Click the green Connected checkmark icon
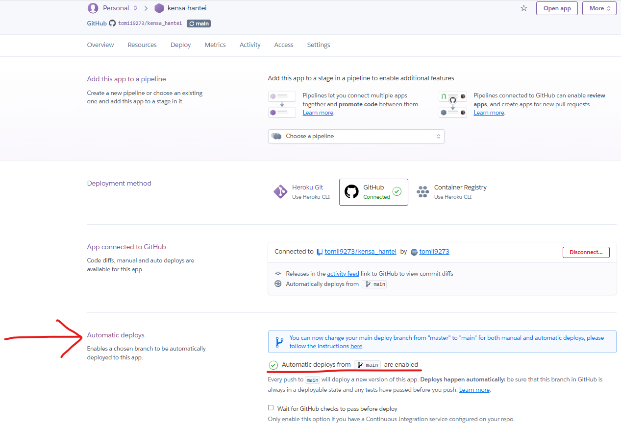The height and width of the screenshot is (425, 621). (x=397, y=191)
